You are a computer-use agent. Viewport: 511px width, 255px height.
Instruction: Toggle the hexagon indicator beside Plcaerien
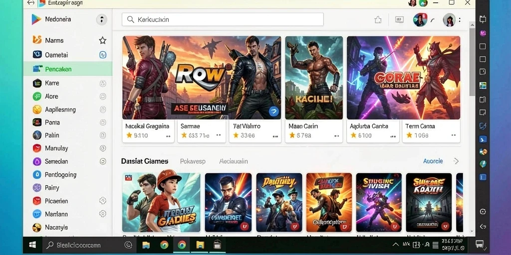(x=103, y=201)
